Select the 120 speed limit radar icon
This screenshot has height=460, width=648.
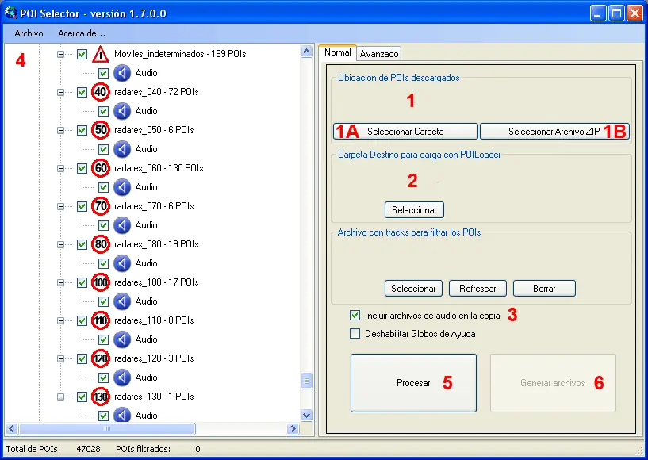(x=101, y=358)
